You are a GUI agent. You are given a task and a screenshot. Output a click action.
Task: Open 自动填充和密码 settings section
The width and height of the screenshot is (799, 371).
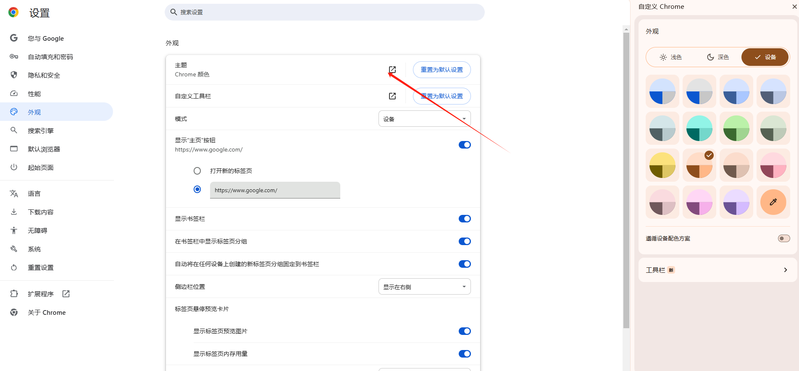pos(56,57)
